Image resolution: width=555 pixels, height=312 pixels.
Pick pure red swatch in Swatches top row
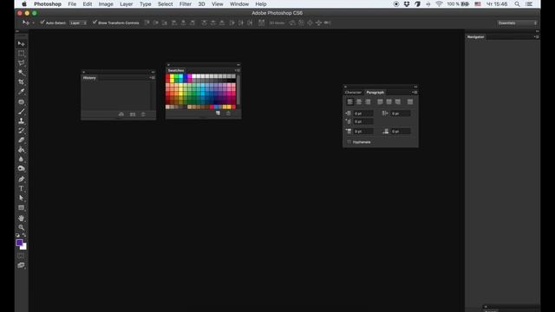(167, 76)
